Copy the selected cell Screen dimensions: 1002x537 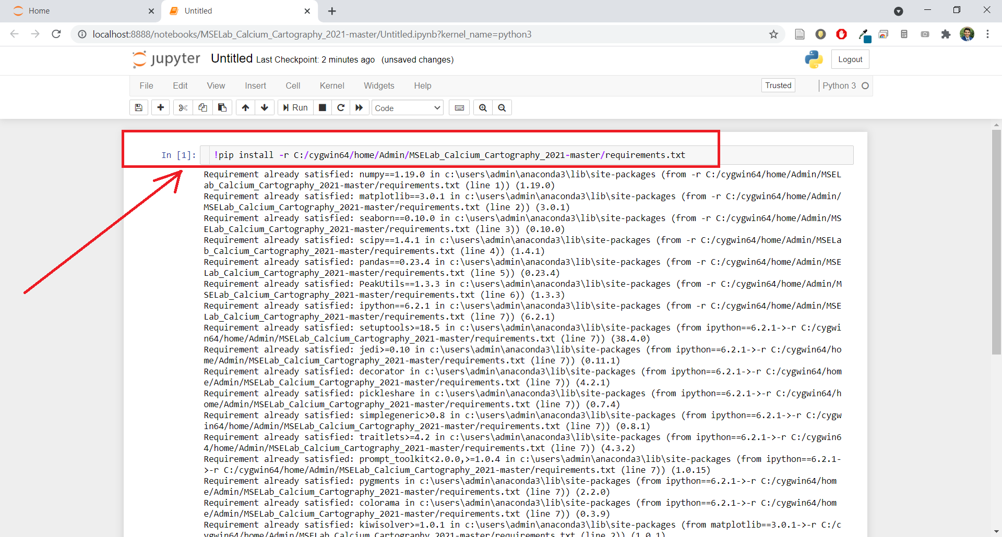point(202,107)
